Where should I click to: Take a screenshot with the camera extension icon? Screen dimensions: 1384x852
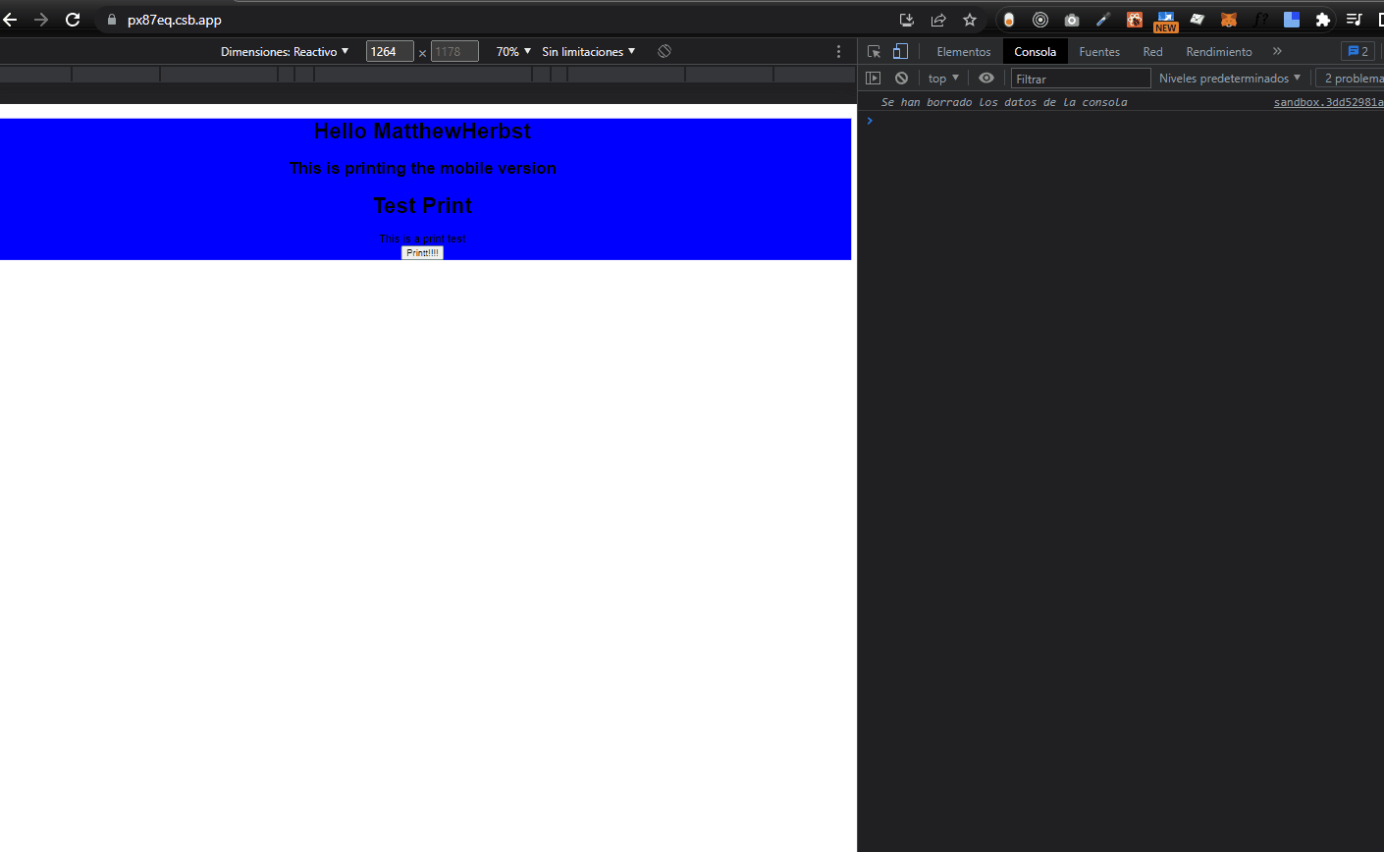tap(1071, 19)
